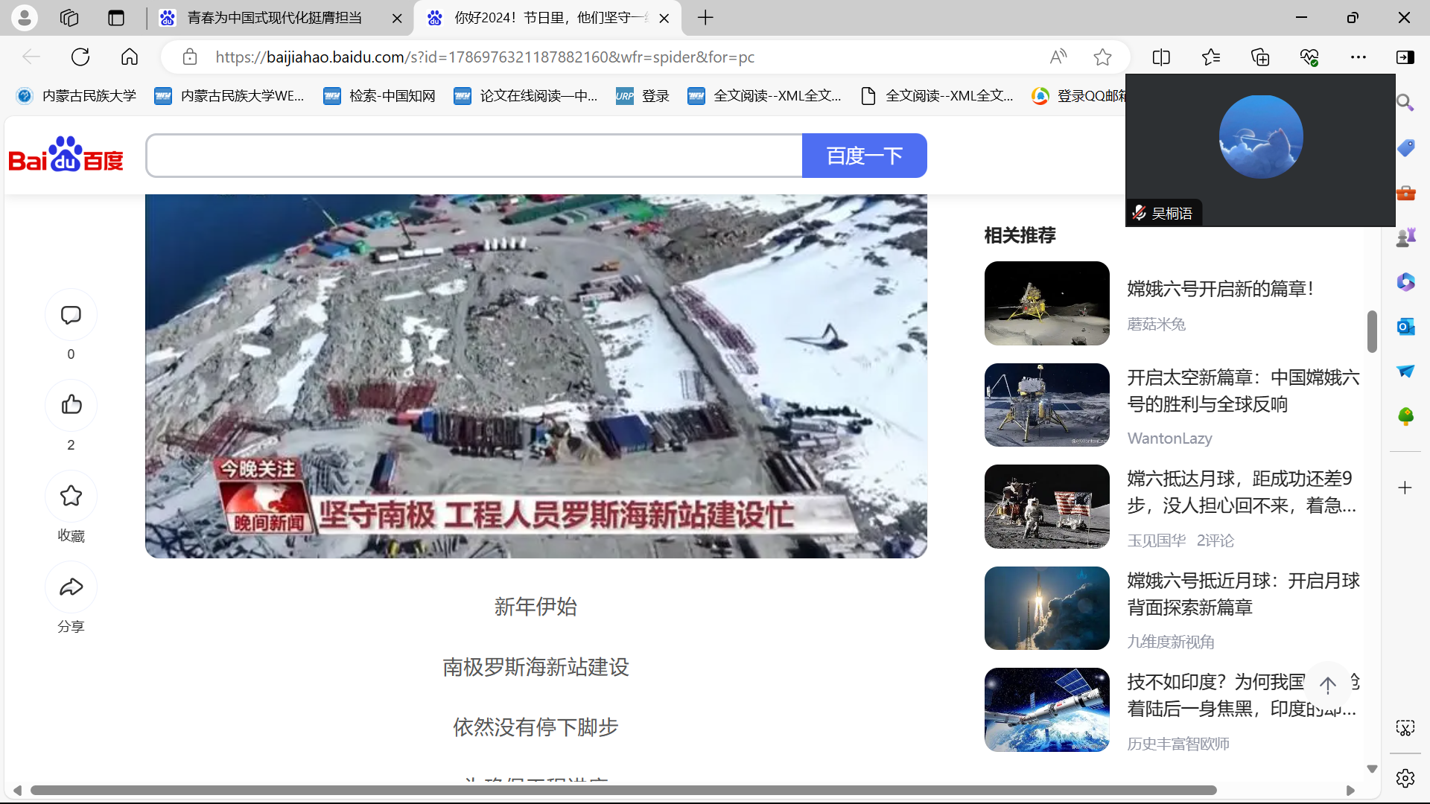
Task: Open Outlook icon in Edge sidebar
Action: 1405,327
